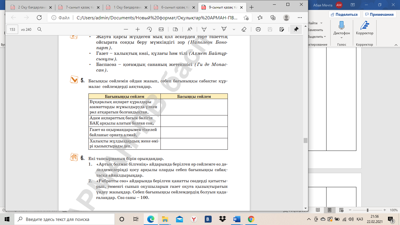Go back in Edge browser
This screenshot has width=400, height=225.
[13, 18]
